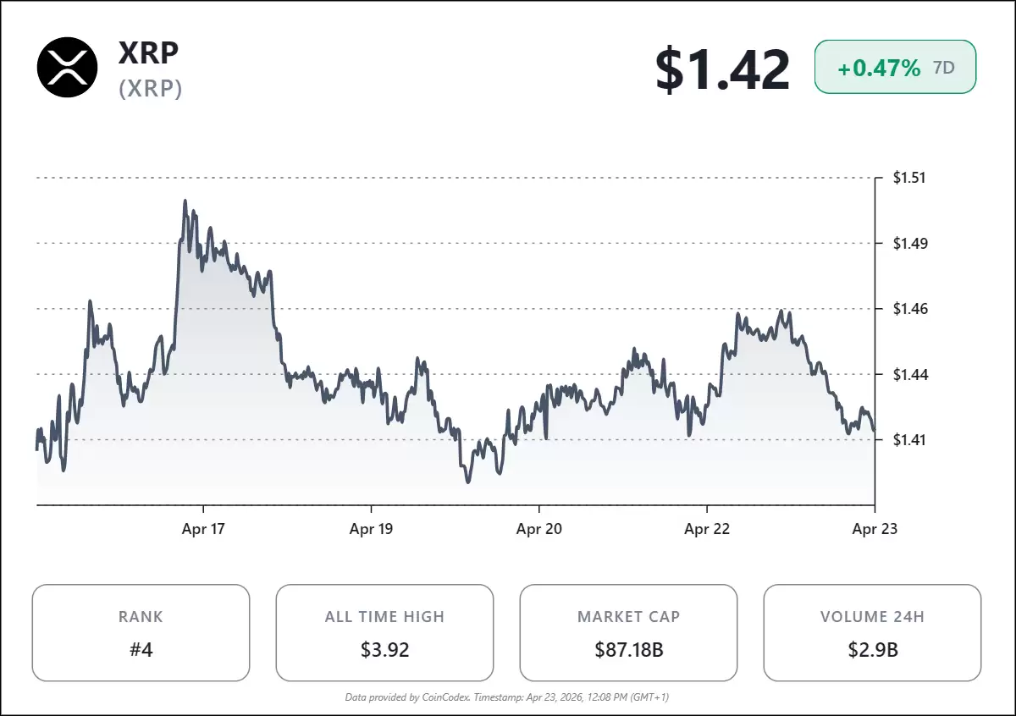The image size is (1016, 716).
Task: Select the $1.46 price axis label
Action: [910, 309]
